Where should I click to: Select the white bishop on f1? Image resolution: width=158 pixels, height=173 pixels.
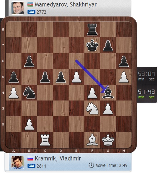click(x=92, y=140)
